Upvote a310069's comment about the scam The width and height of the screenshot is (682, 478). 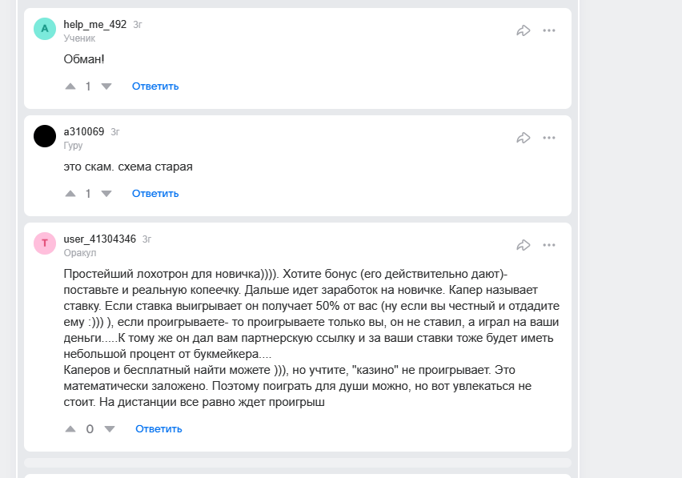pyautogui.click(x=70, y=193)
